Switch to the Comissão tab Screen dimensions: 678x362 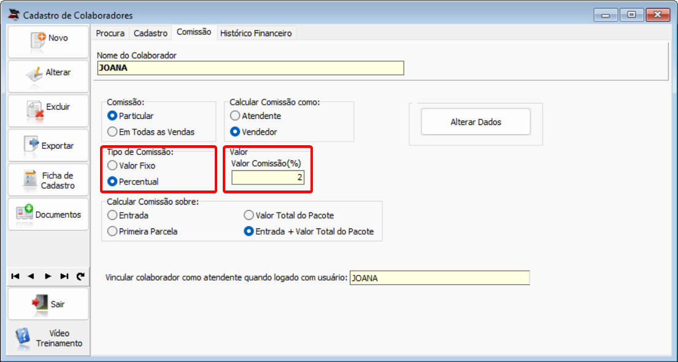(194, 32)
